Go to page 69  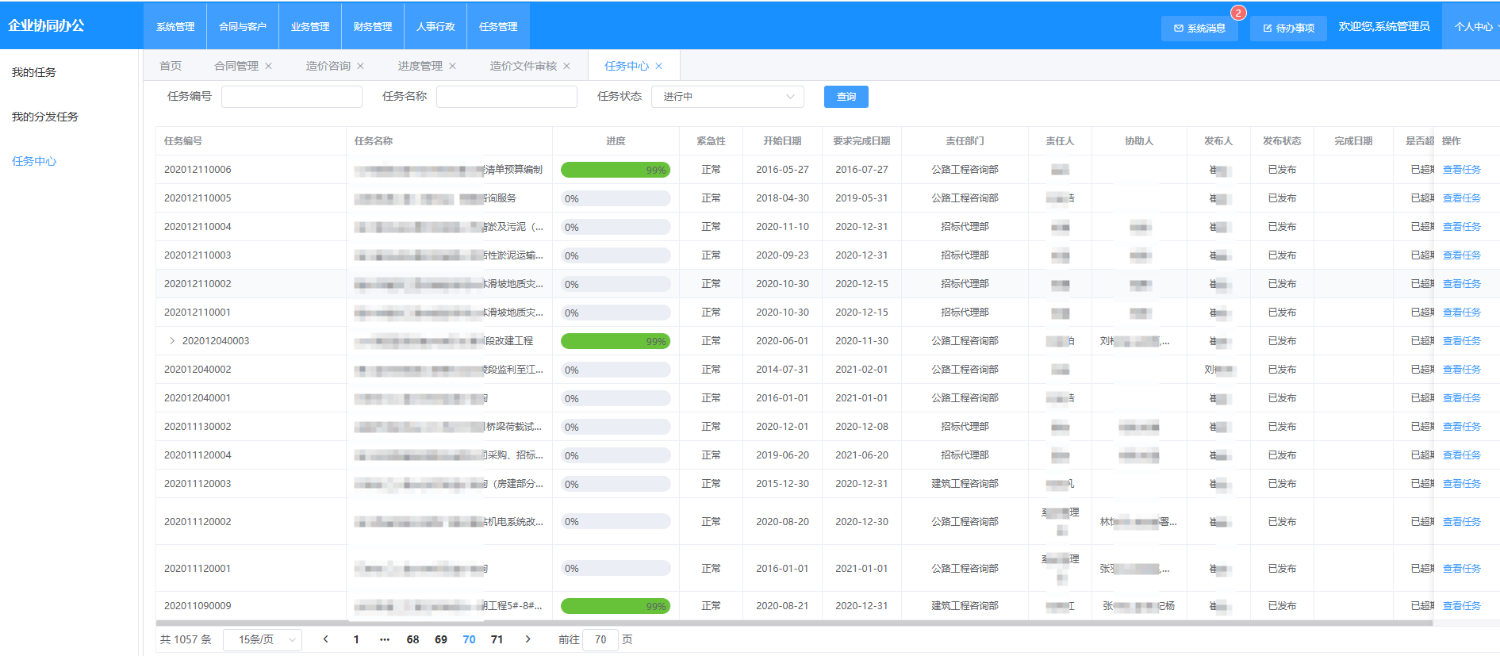(441, 639)
